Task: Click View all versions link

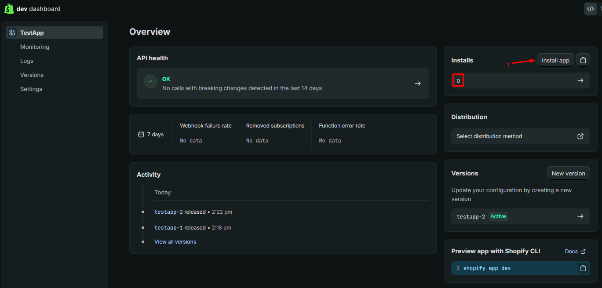Action: point(175,242)
